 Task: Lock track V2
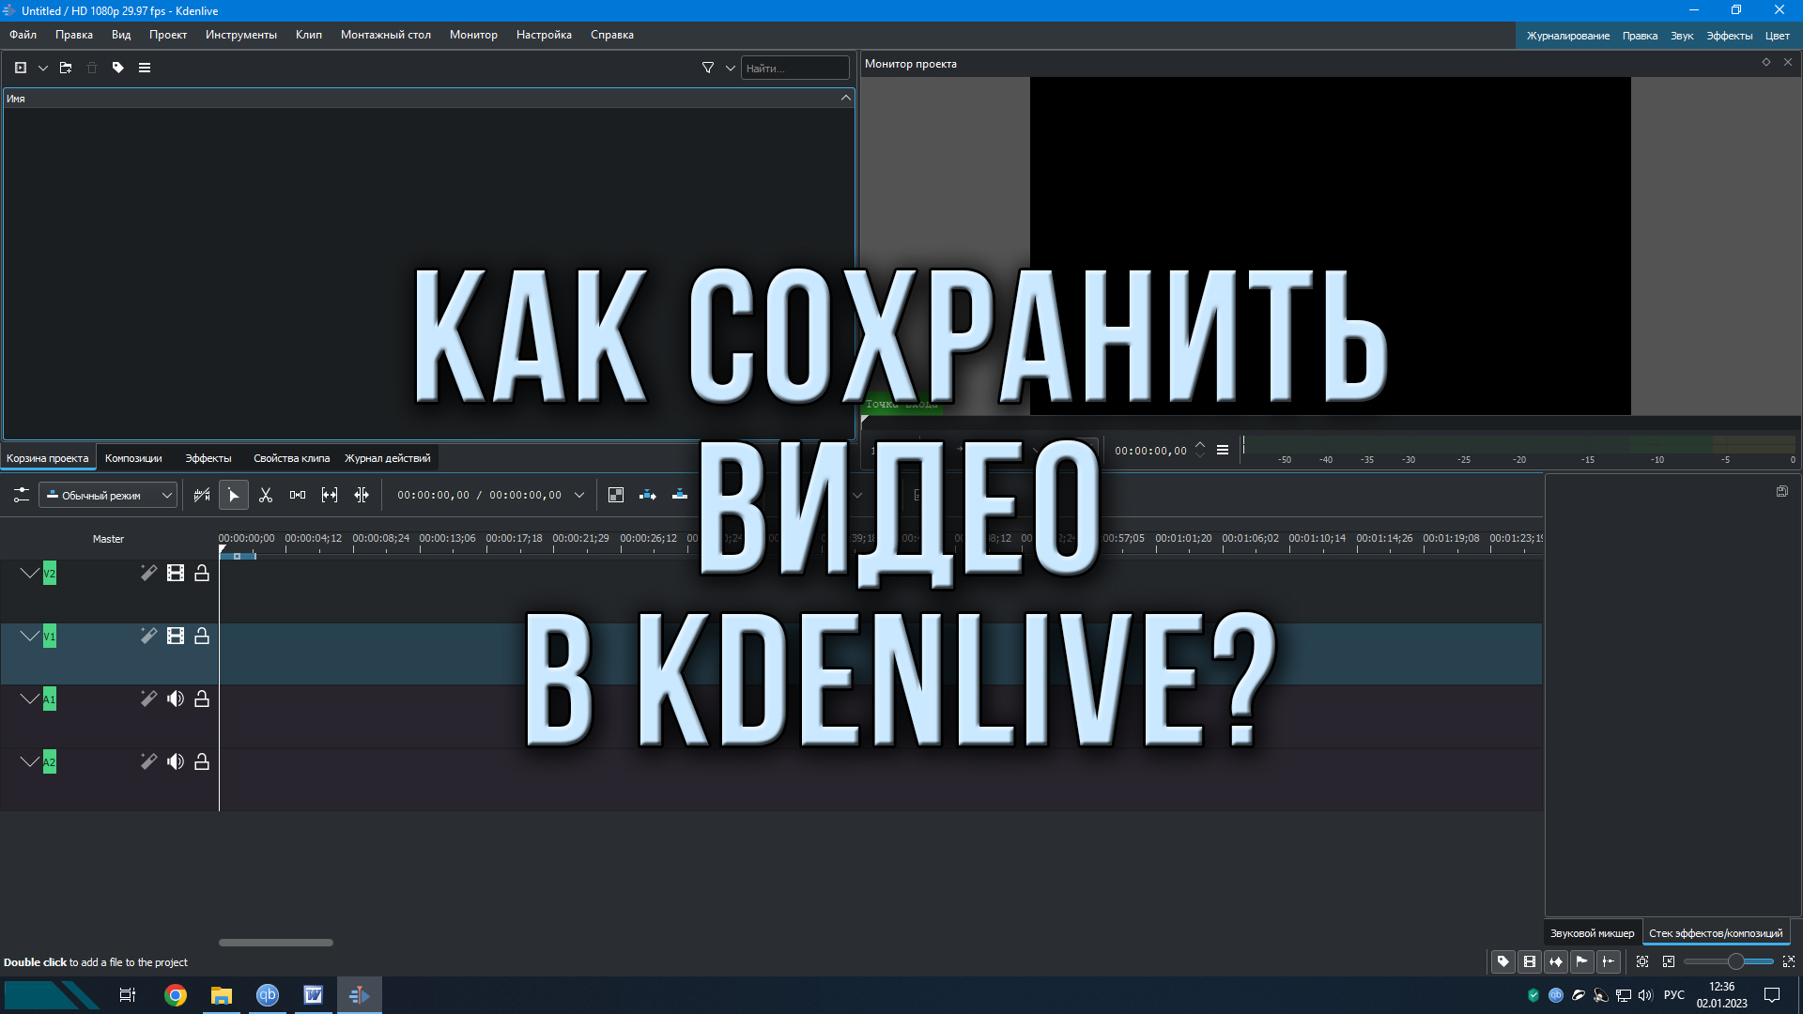tap(201, 573)
